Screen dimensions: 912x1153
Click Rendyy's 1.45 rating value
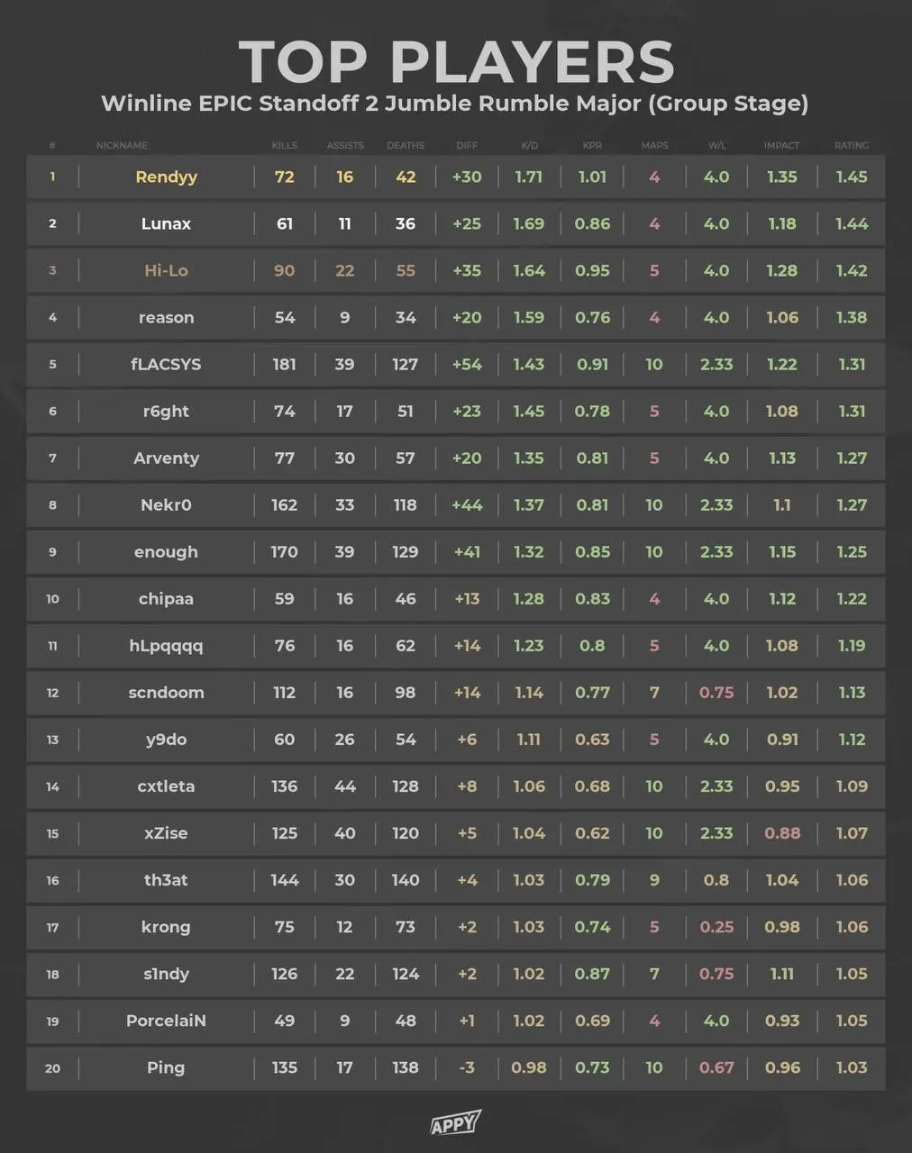point(852,177)
